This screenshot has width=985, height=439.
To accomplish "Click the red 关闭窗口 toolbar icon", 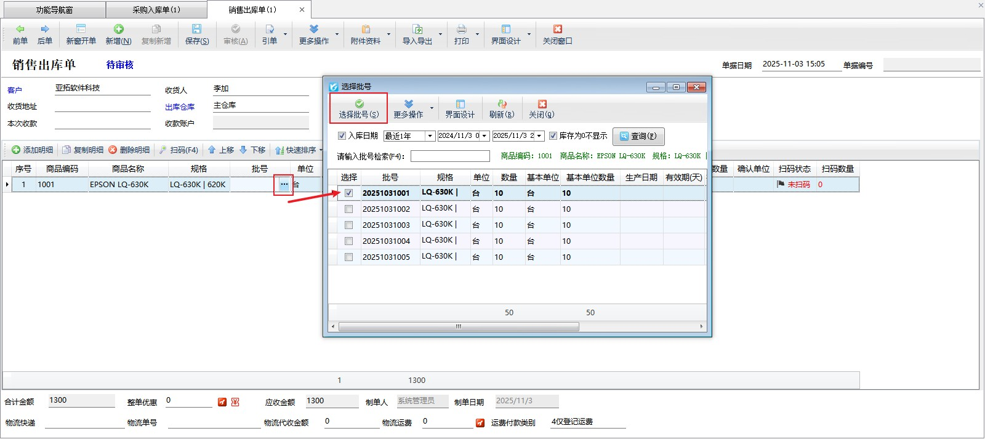I will (557, 30).
